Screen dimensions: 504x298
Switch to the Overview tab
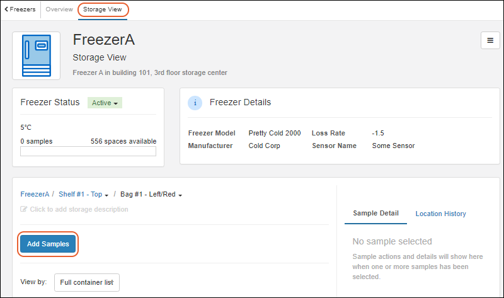[x=59, y=9]
